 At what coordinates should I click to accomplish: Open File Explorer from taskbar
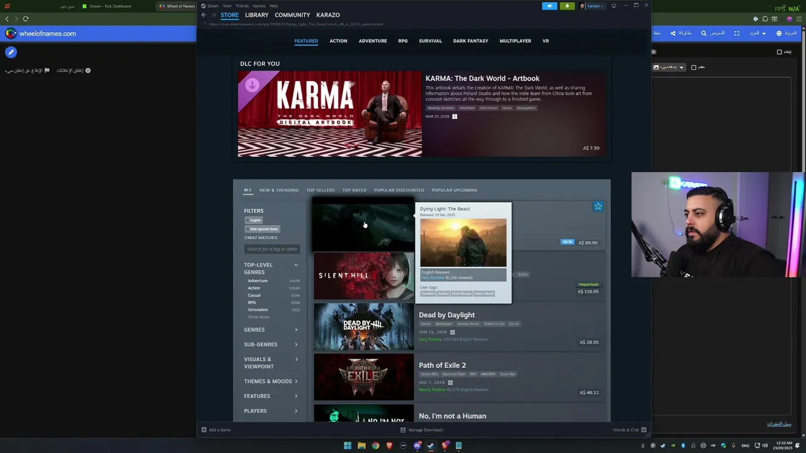pos(361,445)
